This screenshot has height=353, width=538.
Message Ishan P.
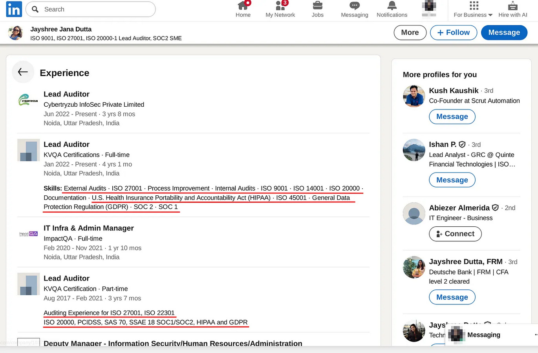[x=452, y=180]
